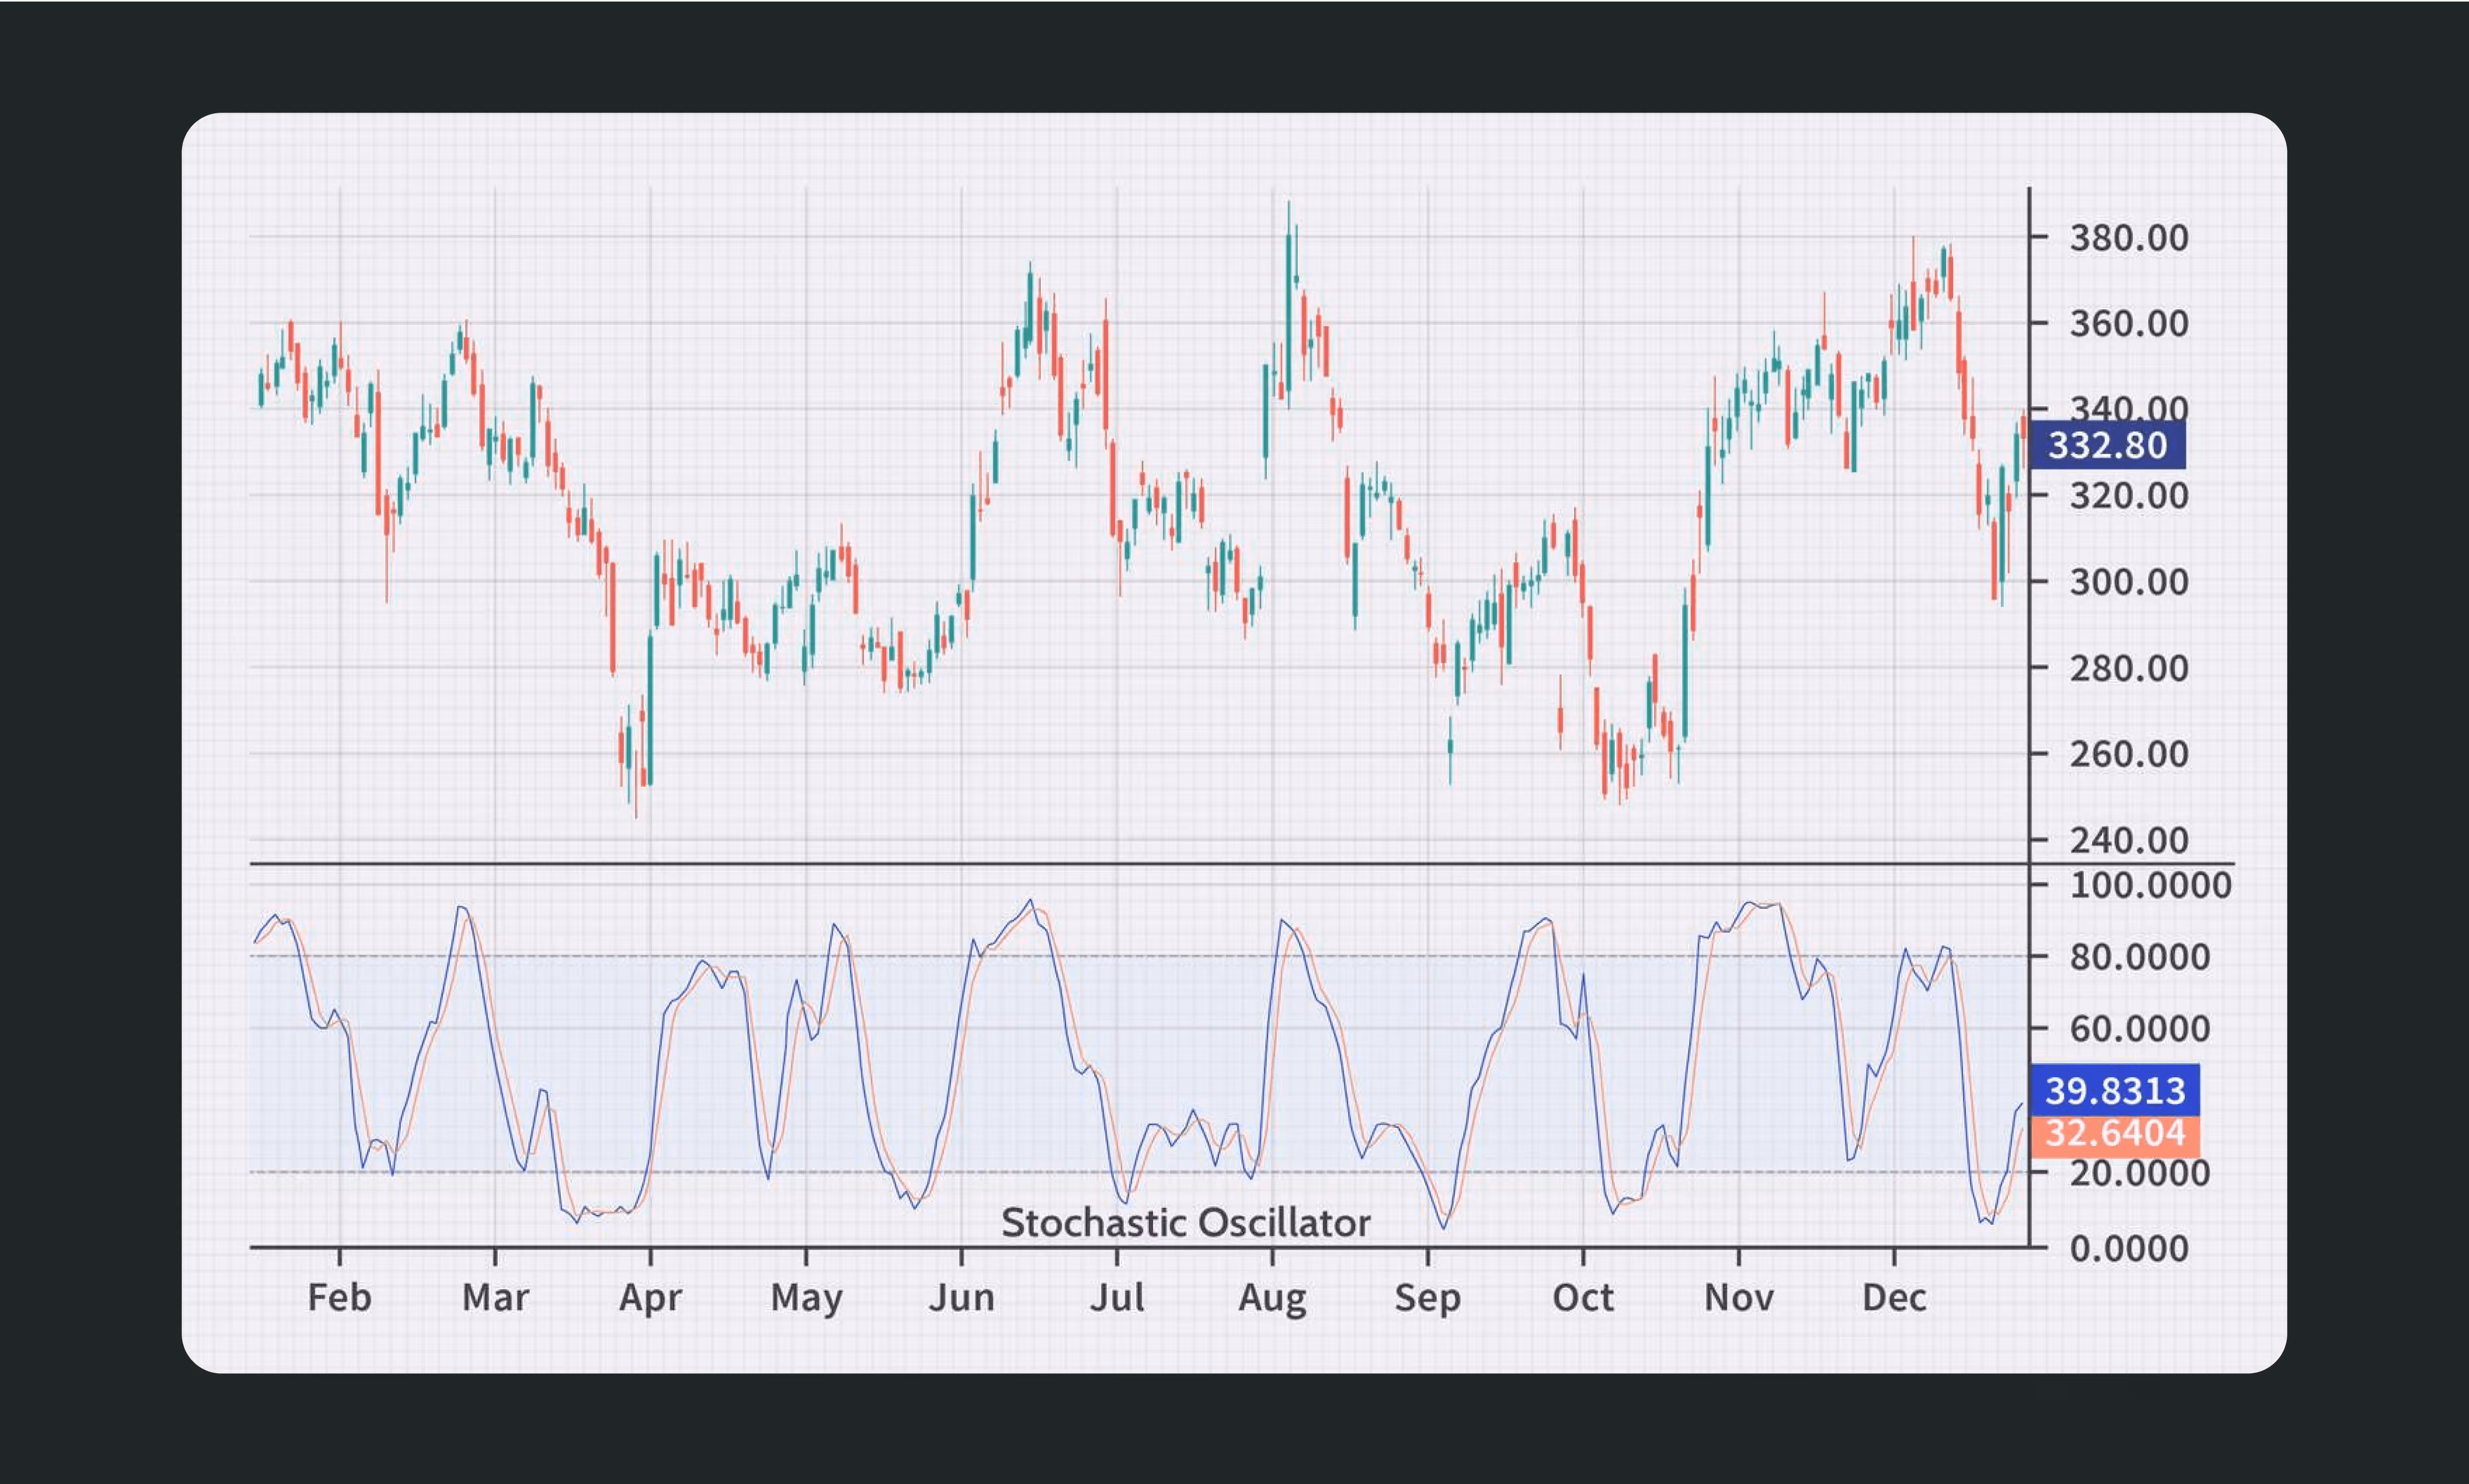The height and width of the screenshot is (1484, 2469).
Task: Click the Jul month label on axis
Action: tap(1116, 1298)
